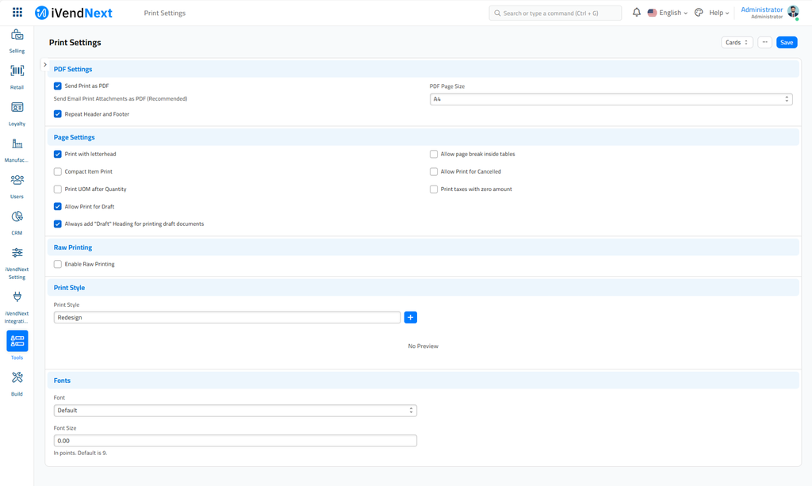Screen dimensions: 812x486
Task: Click the apps grid icon top left
Action: pos(17,12)
